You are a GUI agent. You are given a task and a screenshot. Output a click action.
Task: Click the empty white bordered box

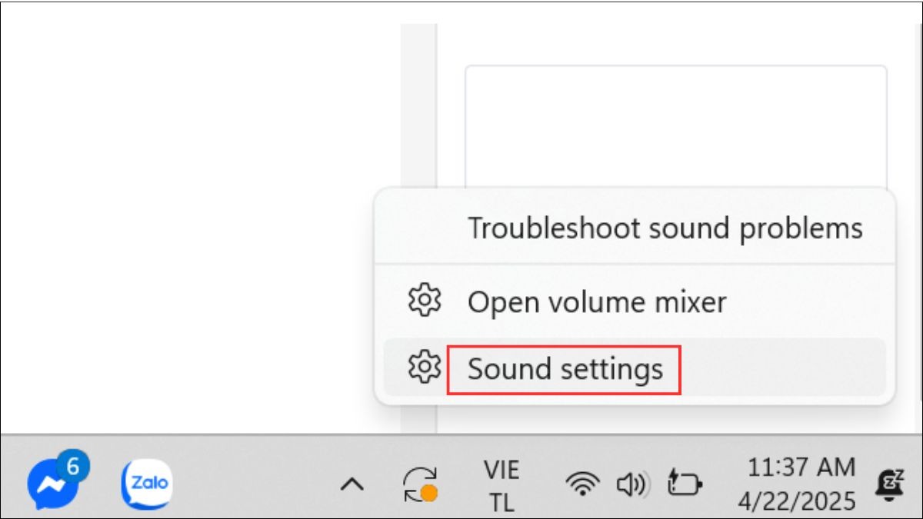[676, 127]
